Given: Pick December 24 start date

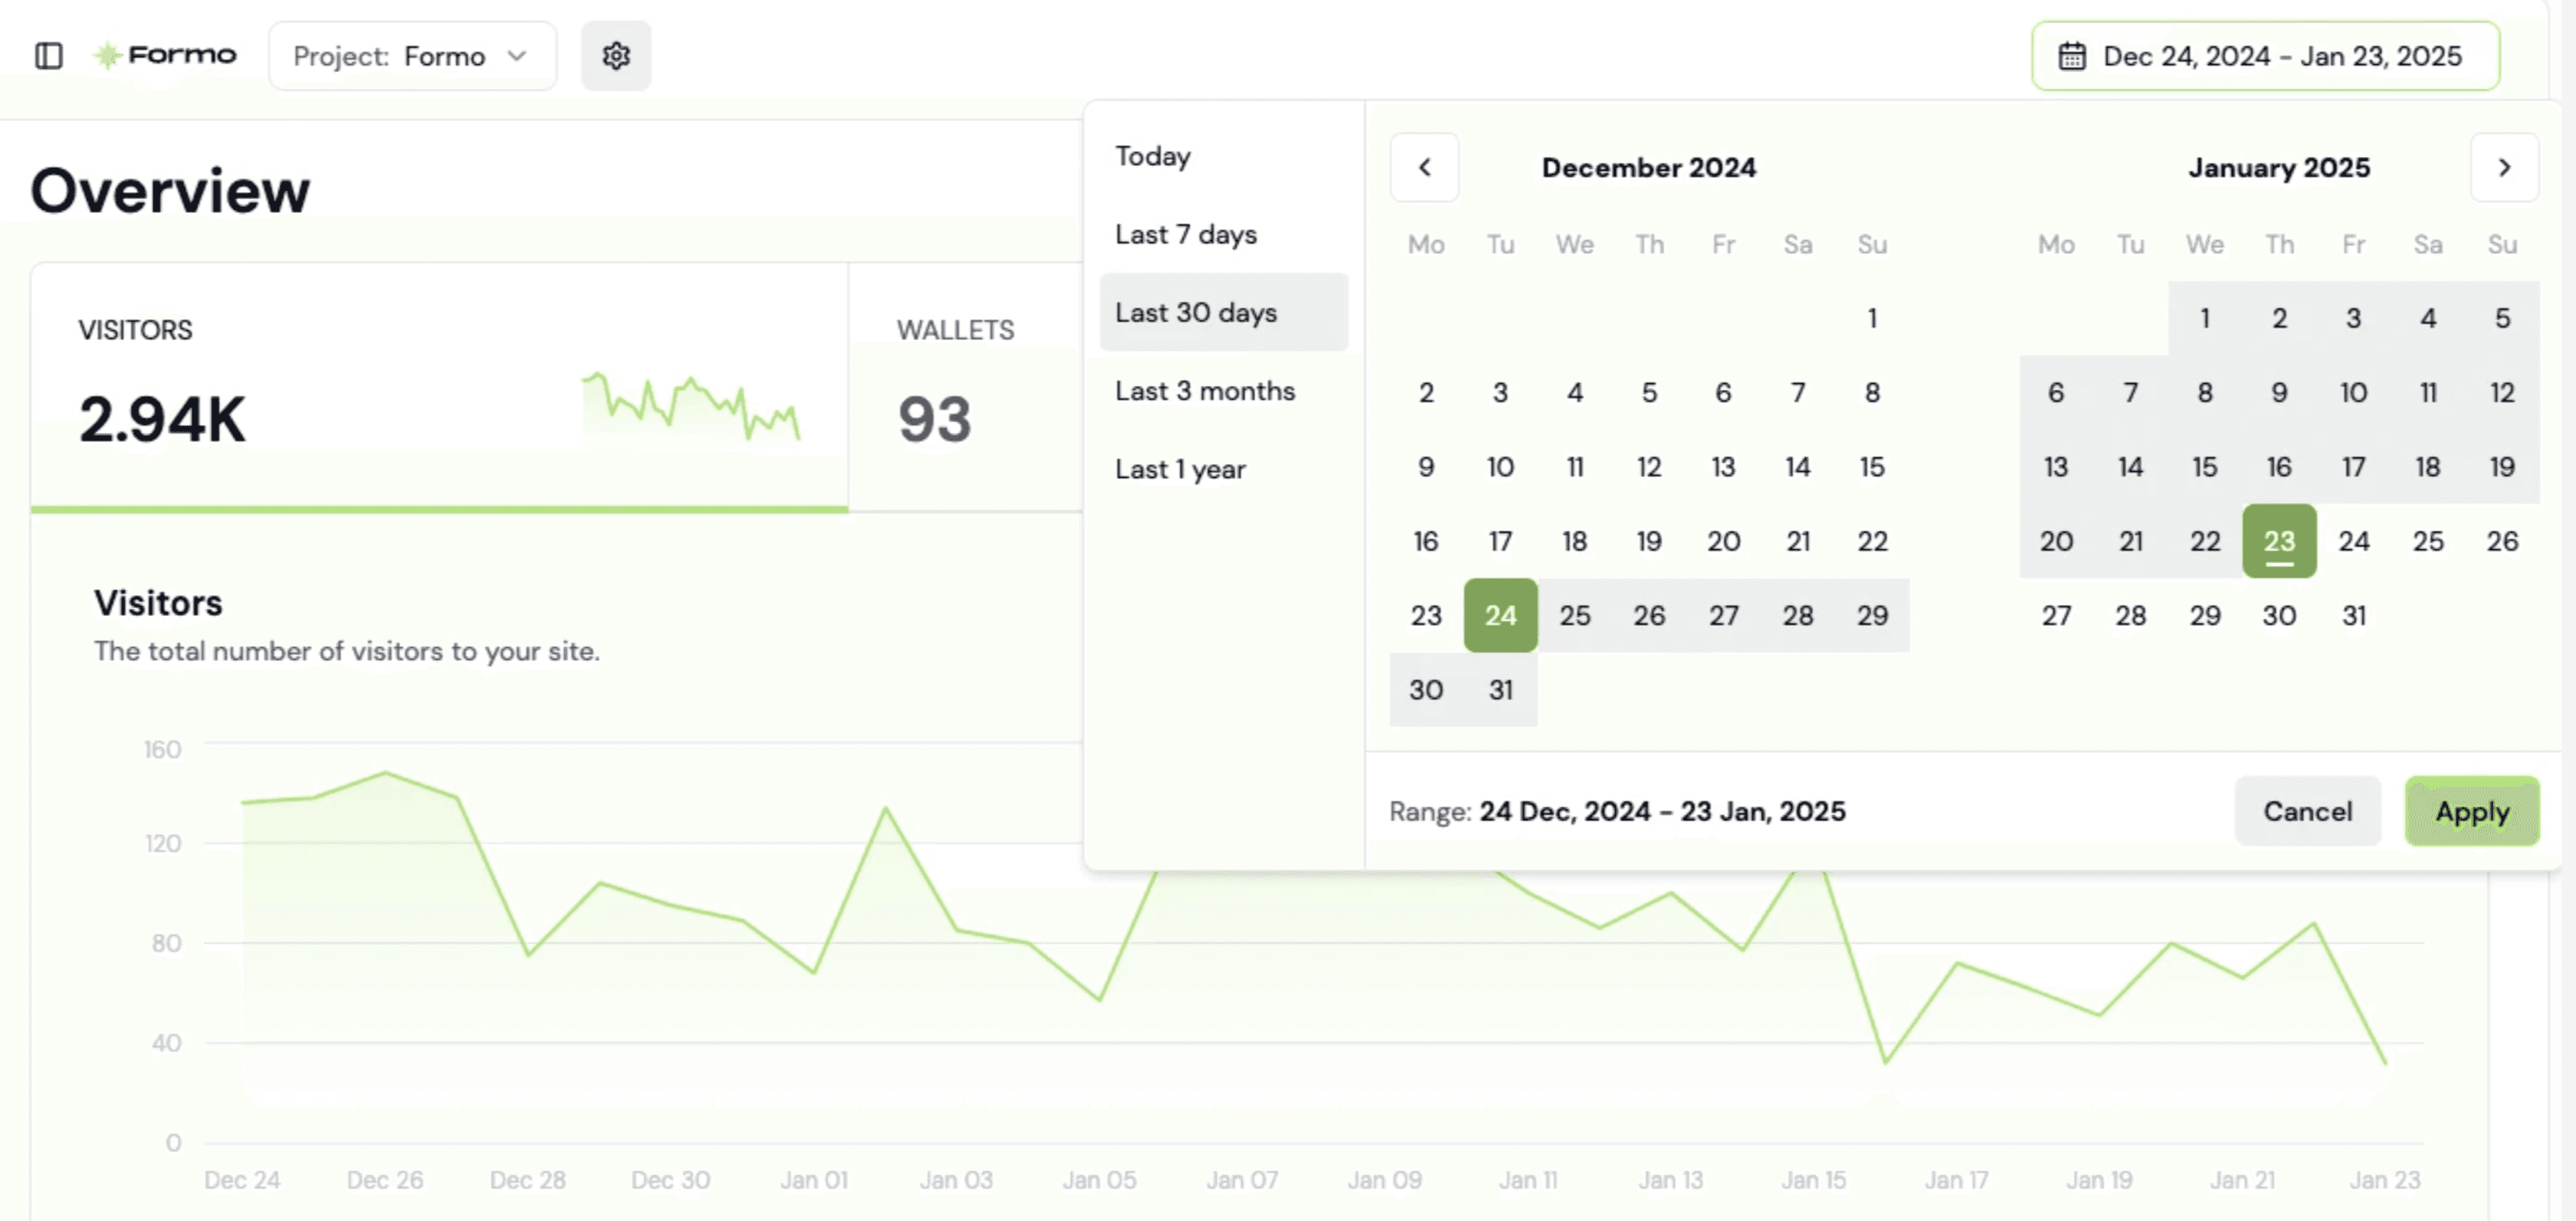Looking at the screenshot, I should point(1500,615).
